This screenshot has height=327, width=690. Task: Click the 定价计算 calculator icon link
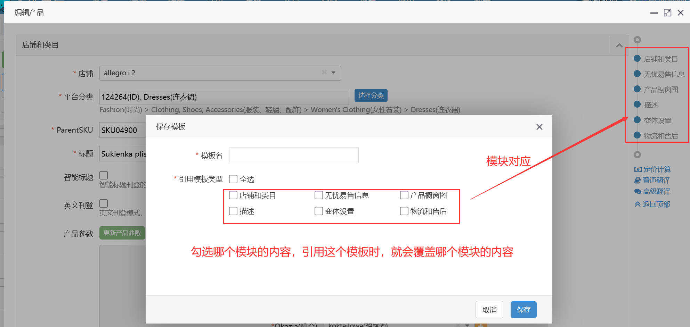point(652,169)
